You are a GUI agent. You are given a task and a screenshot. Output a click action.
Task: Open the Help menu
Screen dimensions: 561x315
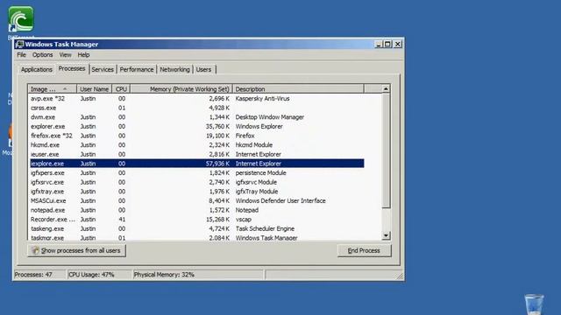(x=83, y=55)
